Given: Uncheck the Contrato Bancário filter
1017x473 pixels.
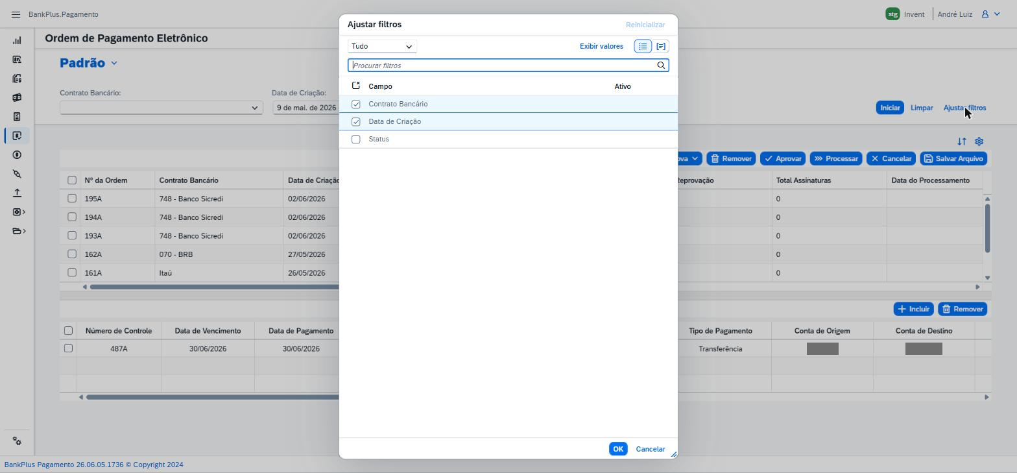Looking at the screenshot, I should click(355, 104).
